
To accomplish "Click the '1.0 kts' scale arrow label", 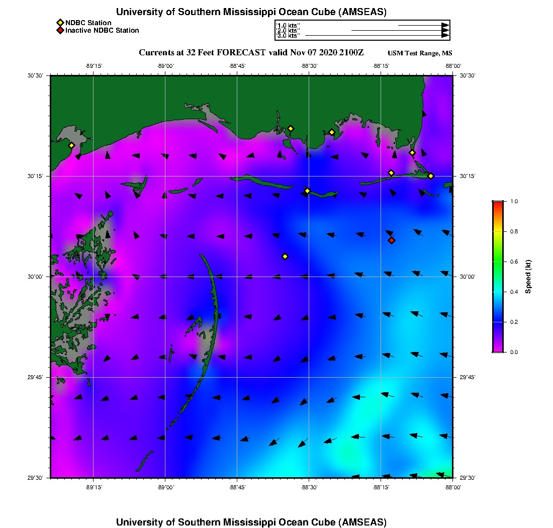I will click(x=288, y=26).
